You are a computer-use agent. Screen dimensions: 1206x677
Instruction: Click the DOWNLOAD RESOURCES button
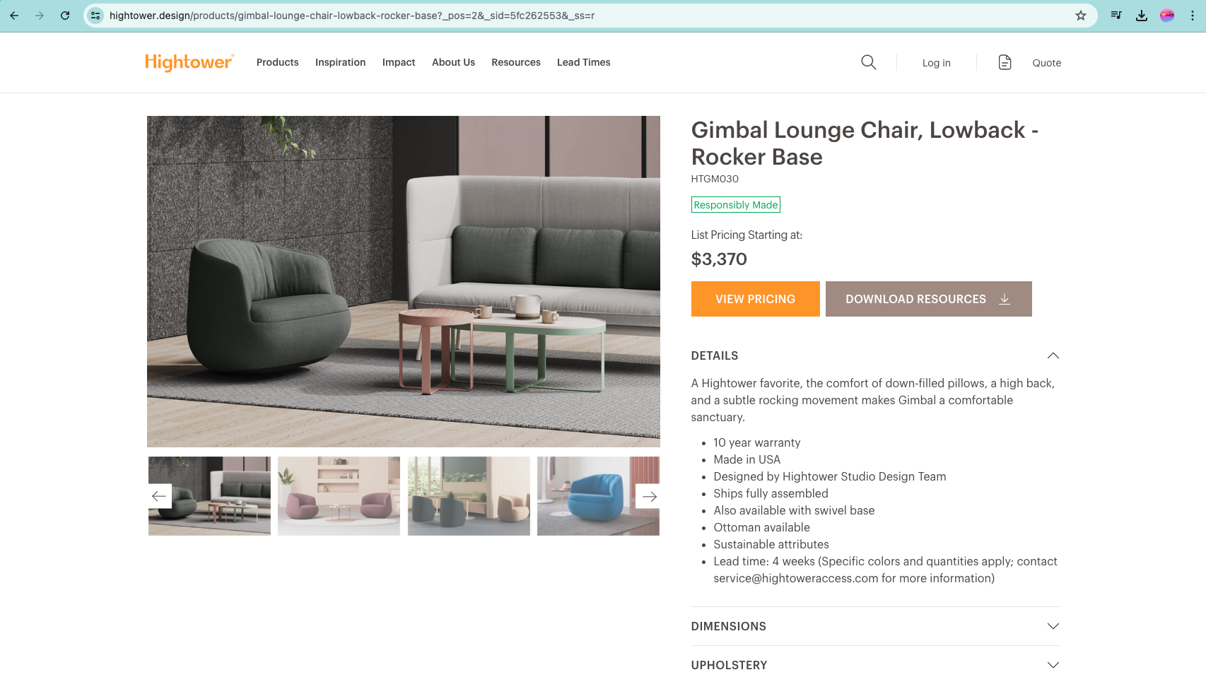coord(928,299)
